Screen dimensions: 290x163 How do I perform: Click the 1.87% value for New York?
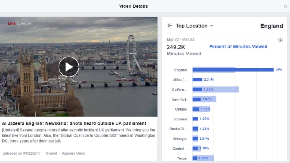point(207,99)
